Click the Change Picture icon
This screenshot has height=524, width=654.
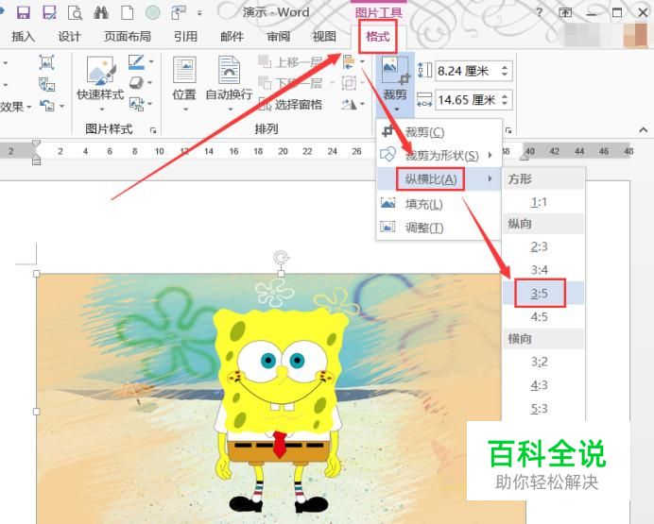coord(46,84)
